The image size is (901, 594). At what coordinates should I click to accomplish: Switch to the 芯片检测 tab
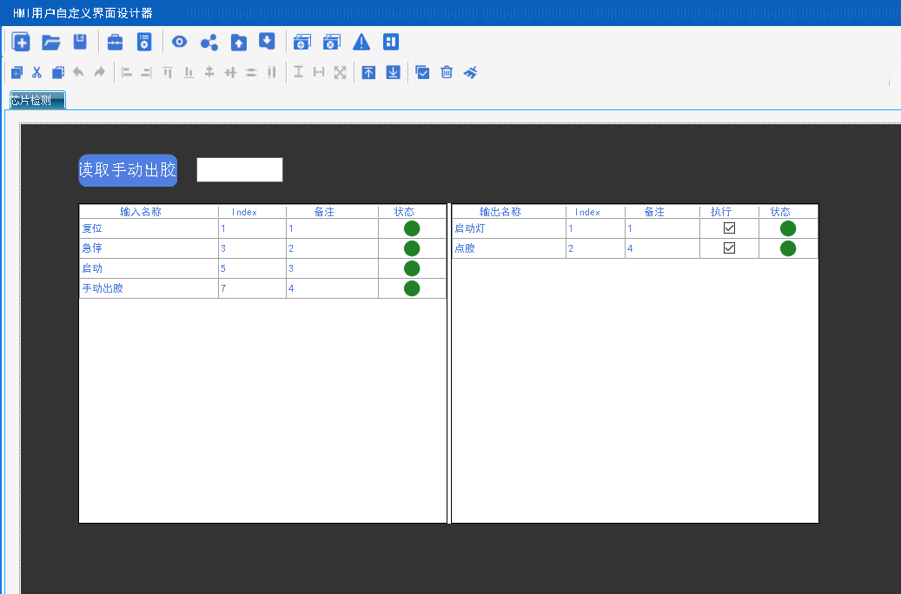pos(37,101)
